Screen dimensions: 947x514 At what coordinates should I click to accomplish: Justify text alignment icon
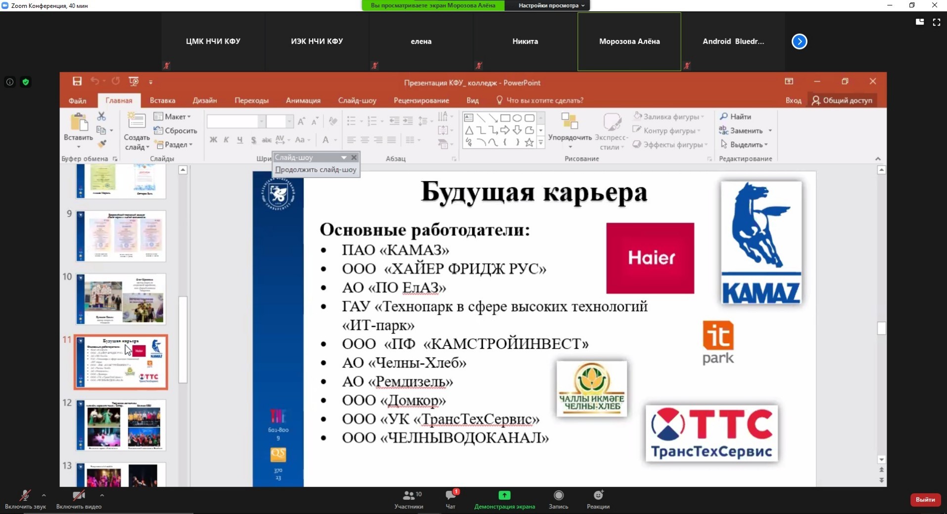(x=391, y=140)
